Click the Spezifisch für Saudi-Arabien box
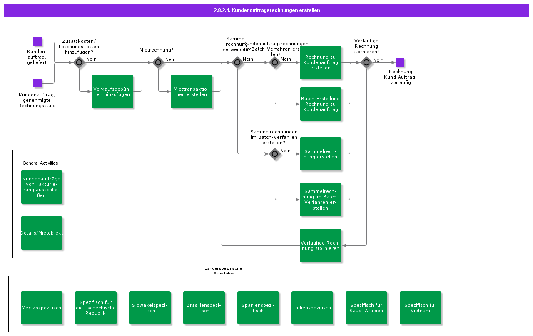 (366, 308)
